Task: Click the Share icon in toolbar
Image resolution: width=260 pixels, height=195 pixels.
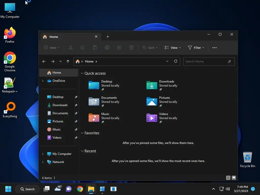Action: click(119, 47)
